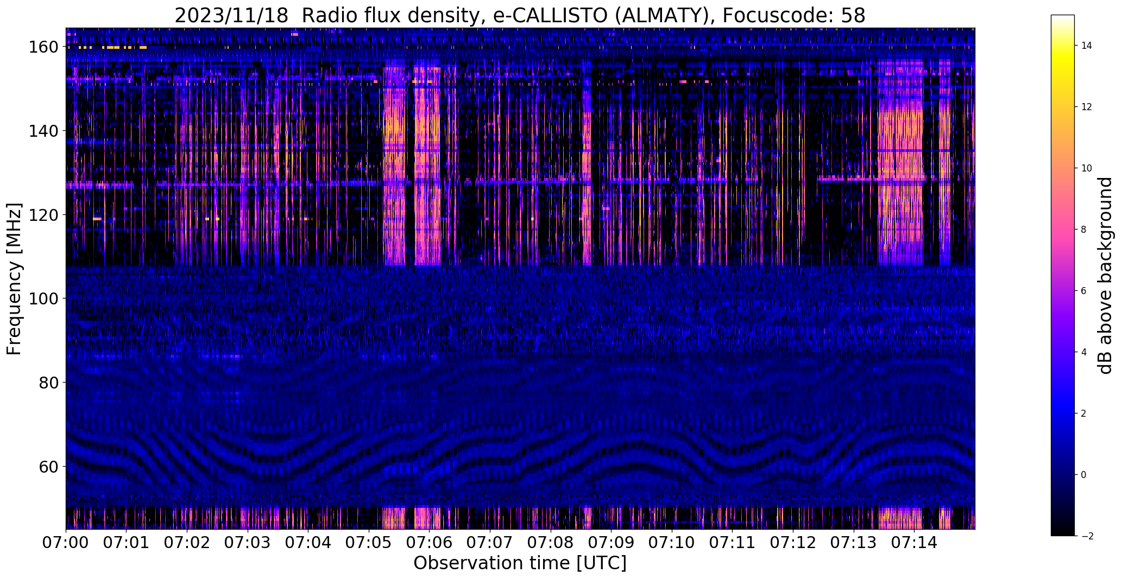
Task: Click the 'Frequency [MHz]' y-axis label
Action: [x=14, y=279]
